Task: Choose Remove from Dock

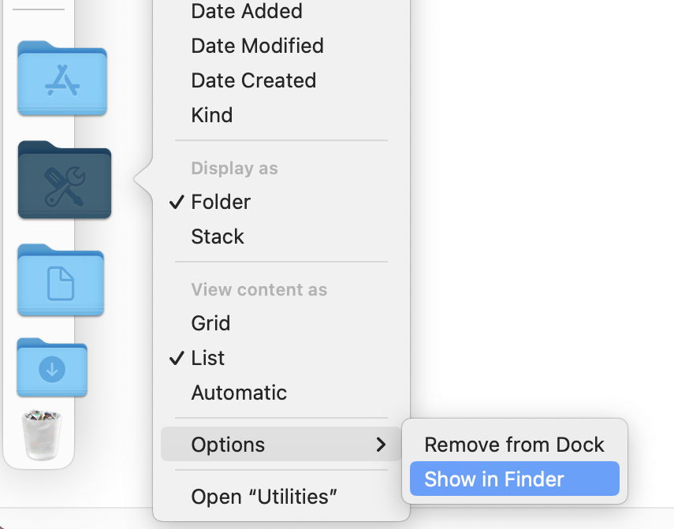Action: point(514,445)
